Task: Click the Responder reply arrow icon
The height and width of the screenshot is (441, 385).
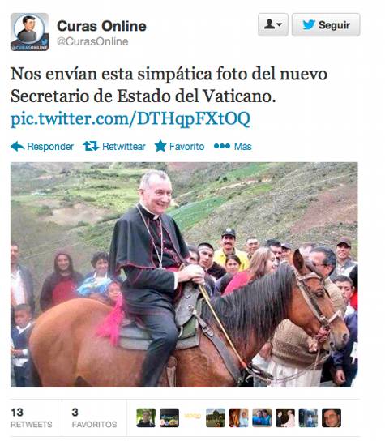Action: pyautogui.click(x=18, y=147)
